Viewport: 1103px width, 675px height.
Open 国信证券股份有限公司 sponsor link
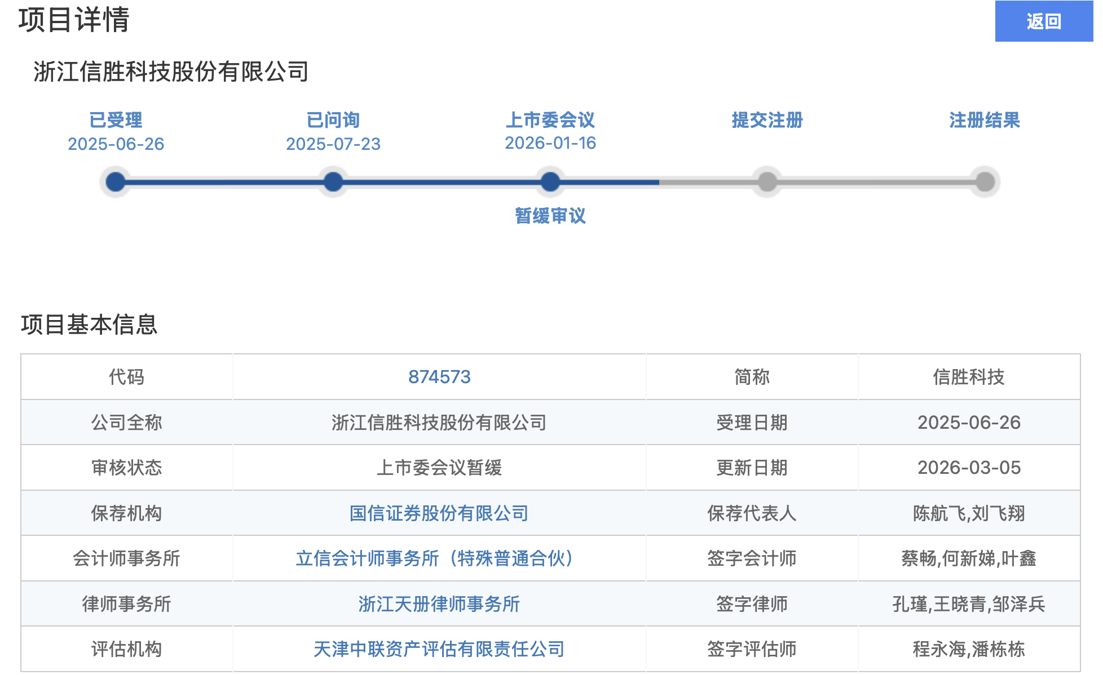tap(439, 513)
